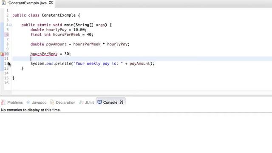
Task: Click the Declaration tab icon
Action: (52, 102)
